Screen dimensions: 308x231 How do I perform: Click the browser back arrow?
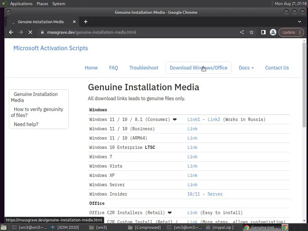[x=11, y=32]
